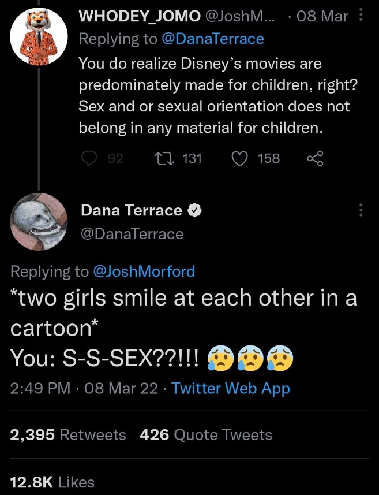View the 12.8K Likes list
Screen dimensions: 379x495
pos(52,482)
